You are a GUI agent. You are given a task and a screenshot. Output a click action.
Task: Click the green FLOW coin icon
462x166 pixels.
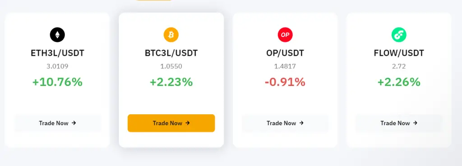pyautogui.click(x=399, y=35)
